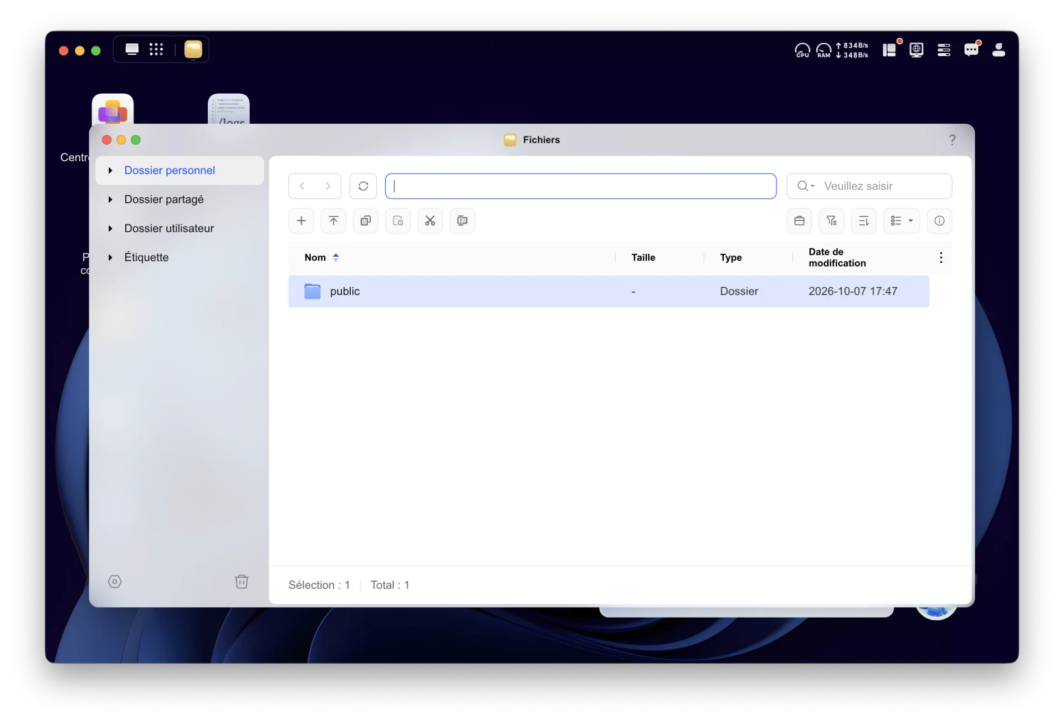Click the Fichiers app icon in top bar
The width and height of the screenshot is (1064, 723).
[x=193, y=49]
